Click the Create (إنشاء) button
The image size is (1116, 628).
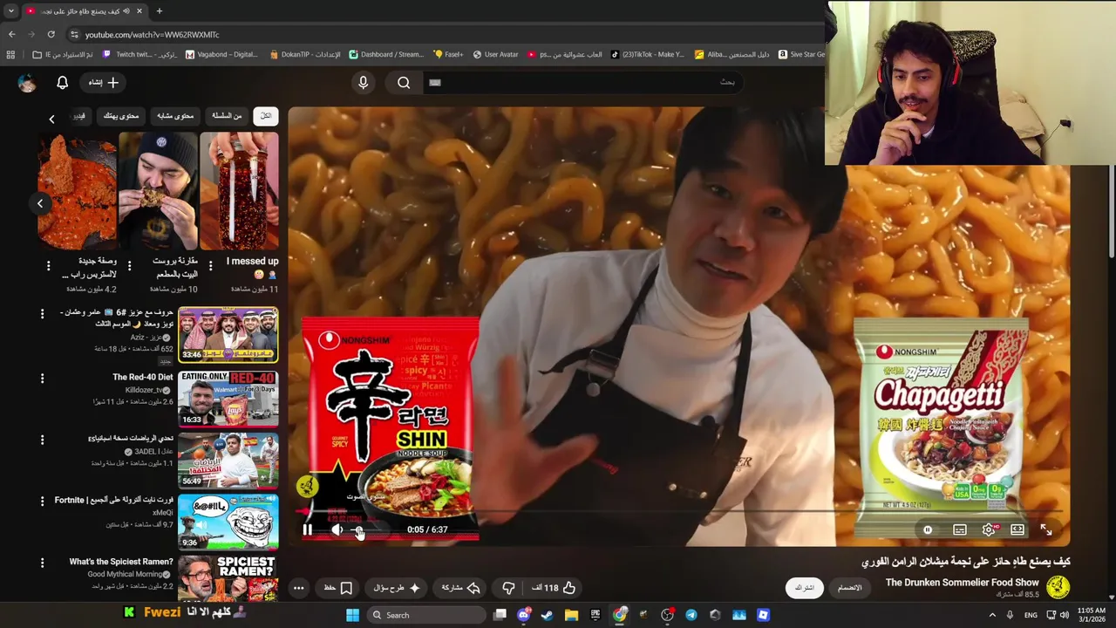pyautogui.click(x=103, y=82)
